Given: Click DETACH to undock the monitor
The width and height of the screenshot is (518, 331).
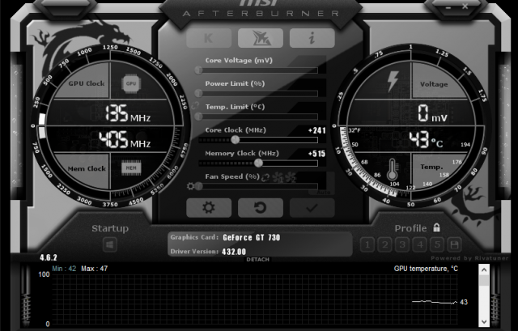Looking at the screenshot, I should [258, 259].
